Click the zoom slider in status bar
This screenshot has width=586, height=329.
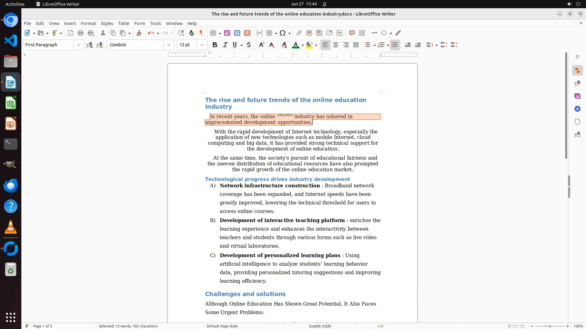click(549, 326)
